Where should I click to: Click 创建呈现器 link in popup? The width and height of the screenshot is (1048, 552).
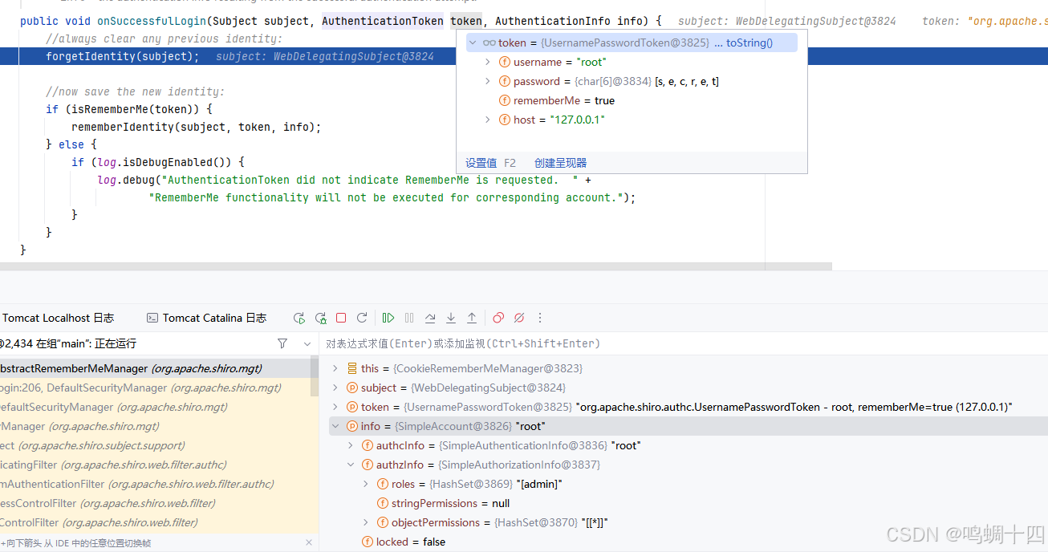click(x=561, y=163)
